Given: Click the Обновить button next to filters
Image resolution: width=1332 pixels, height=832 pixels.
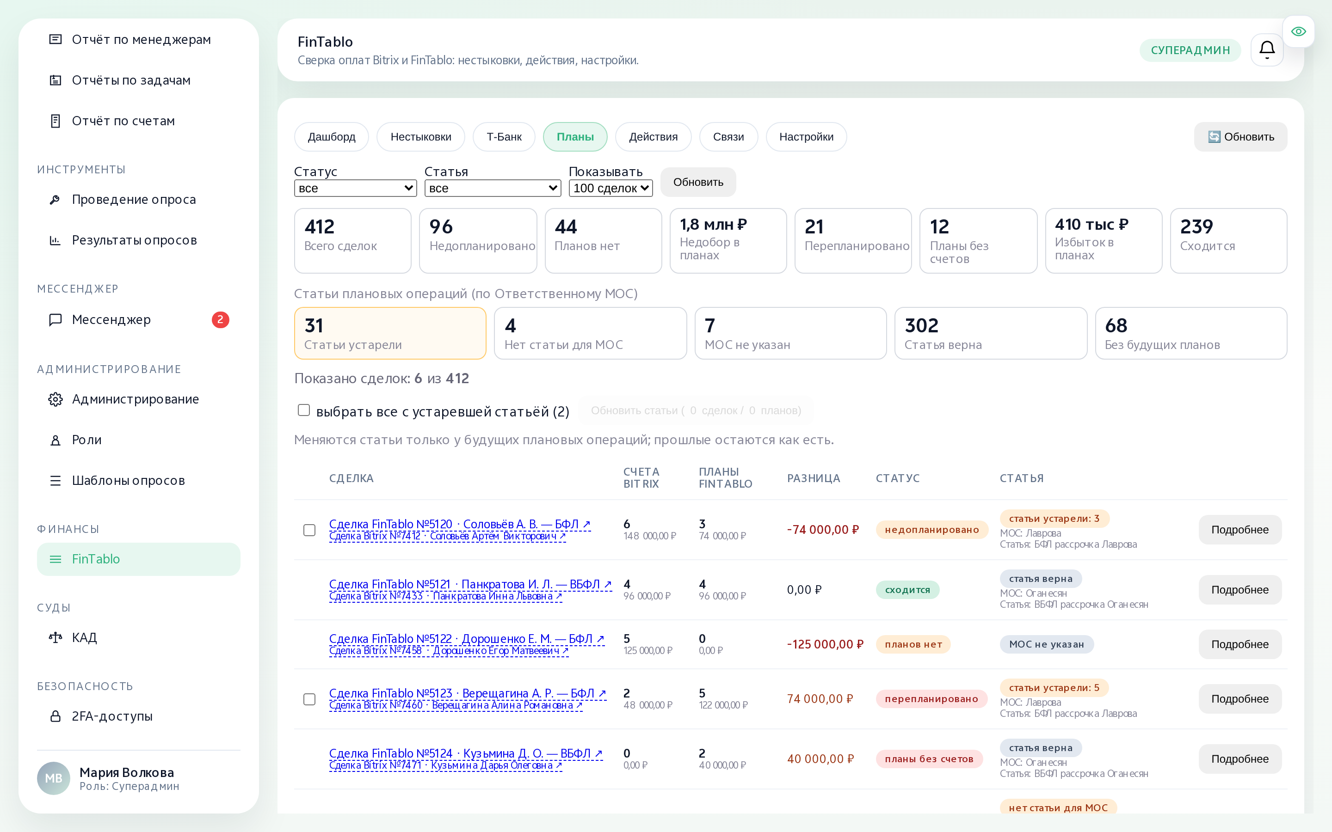Looking at the screenshot, I should pyautogui.click(x=698, y=182).
